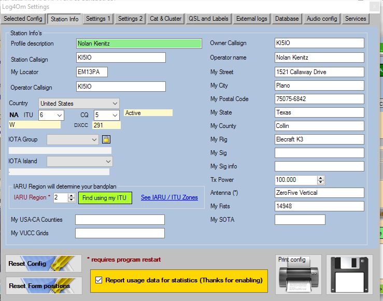The image size is (383, 301).
Task: Click the My USA-CA Counties field
Action: pyautogui.click(x=120, y=220)
